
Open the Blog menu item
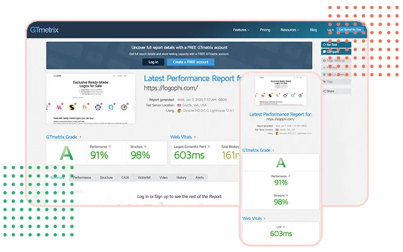pos(313,30)
